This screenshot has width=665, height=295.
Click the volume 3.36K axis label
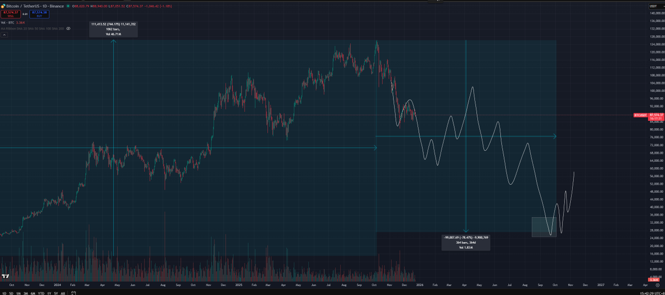pyautogui.click(x=653, y=279)
